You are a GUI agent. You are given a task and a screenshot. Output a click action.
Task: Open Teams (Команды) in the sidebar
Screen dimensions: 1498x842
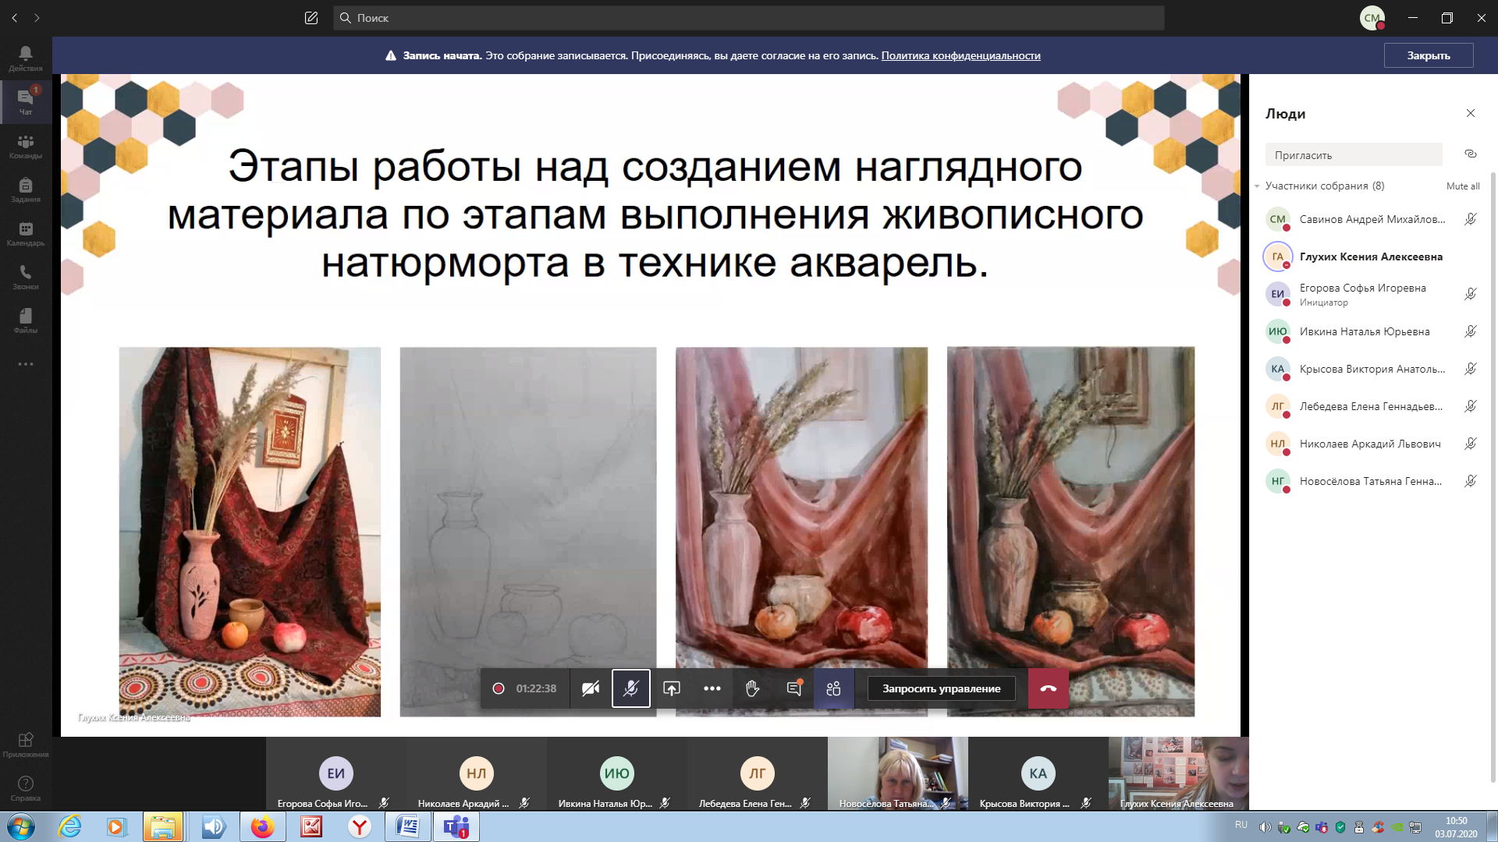[x=26, y=146]
